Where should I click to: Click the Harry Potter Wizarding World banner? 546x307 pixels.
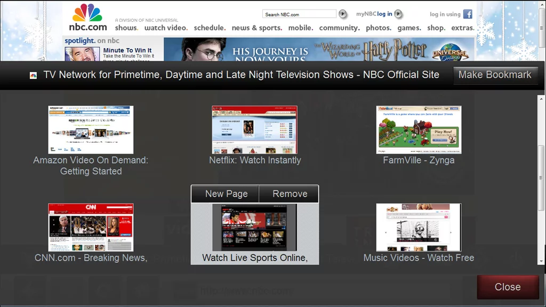pyautogui.click(x=319, y=50)
